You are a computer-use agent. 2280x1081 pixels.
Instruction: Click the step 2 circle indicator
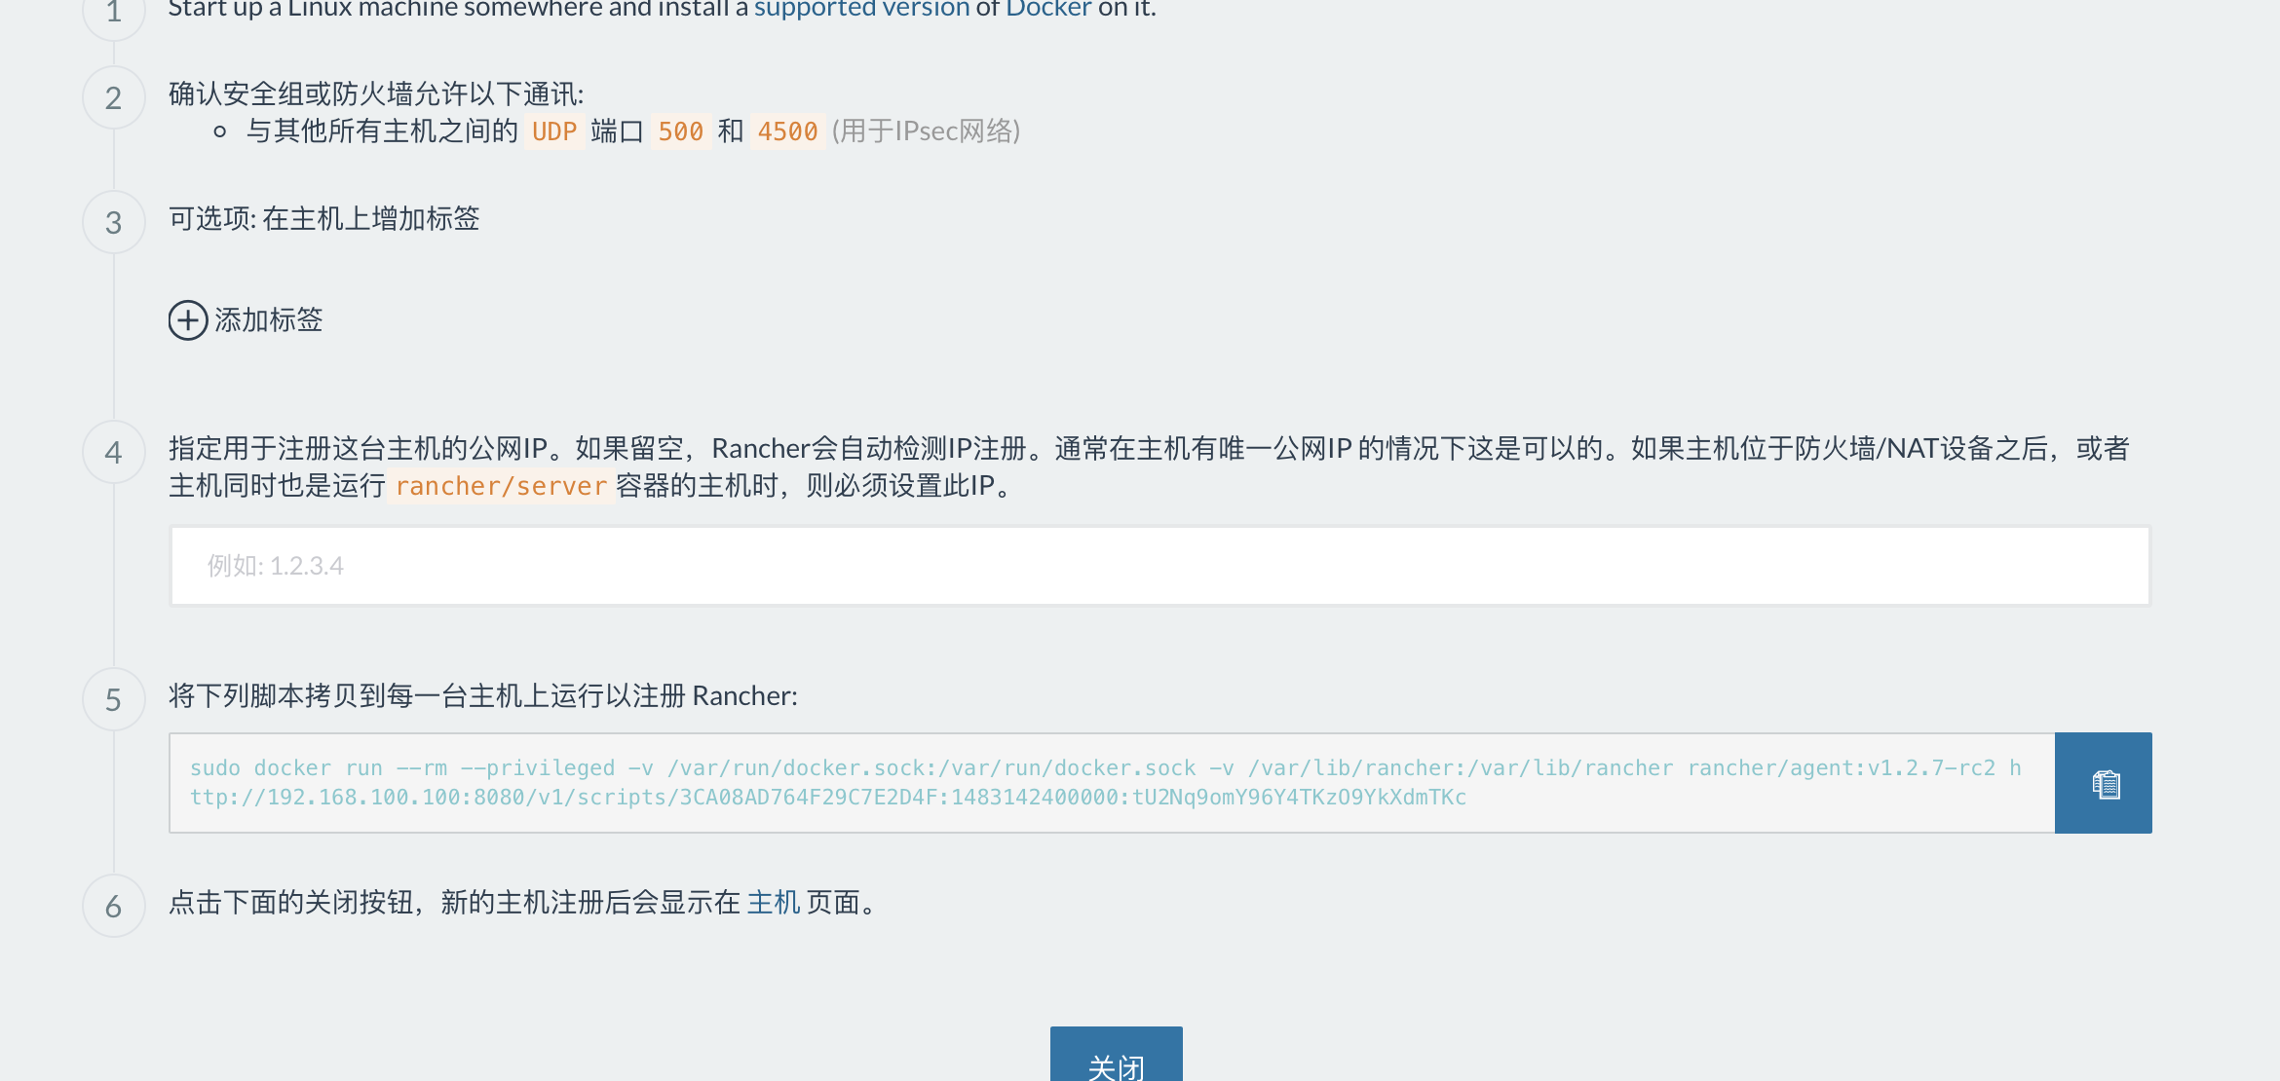(113, 97)
